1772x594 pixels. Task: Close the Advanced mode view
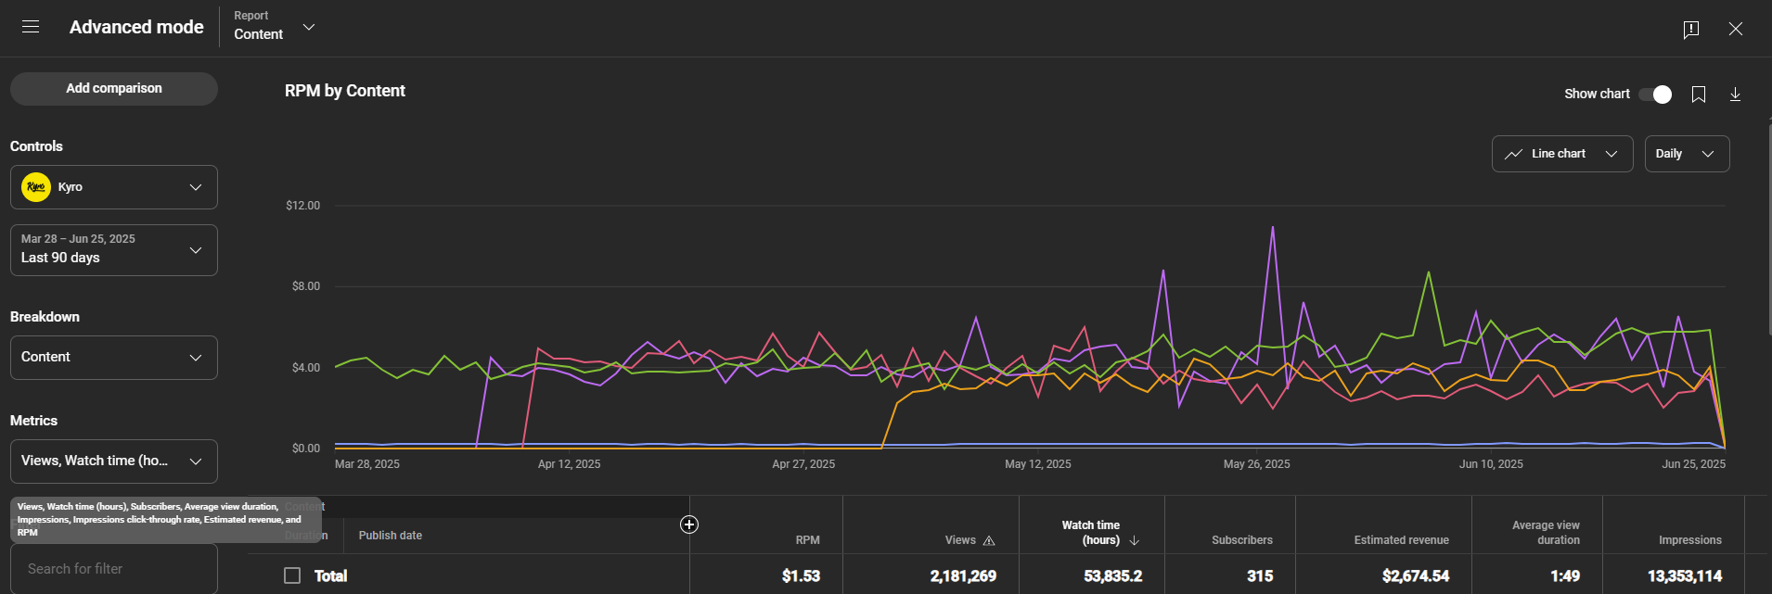[x=1736, y=29]
